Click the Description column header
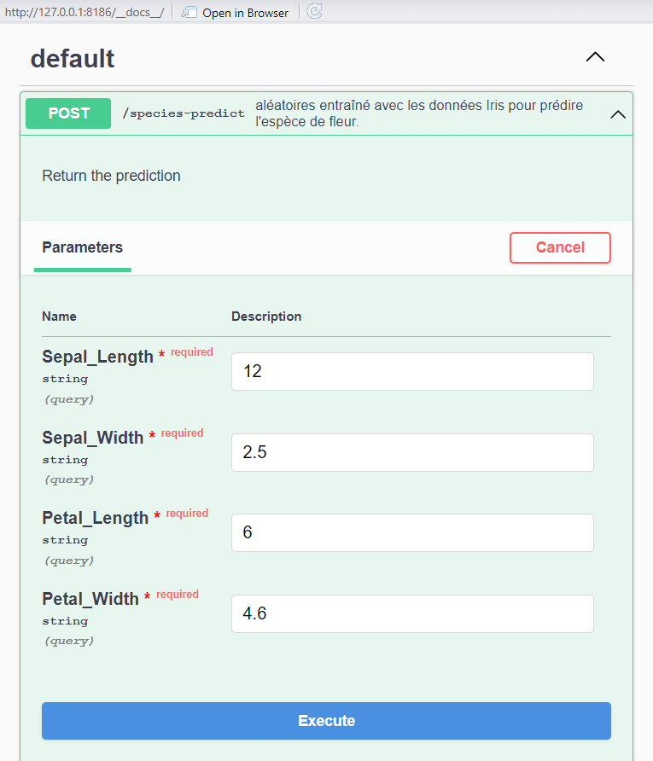Viewport: 653px width, 761px height. 266,317
